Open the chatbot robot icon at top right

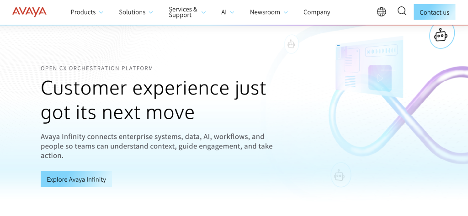442,36
